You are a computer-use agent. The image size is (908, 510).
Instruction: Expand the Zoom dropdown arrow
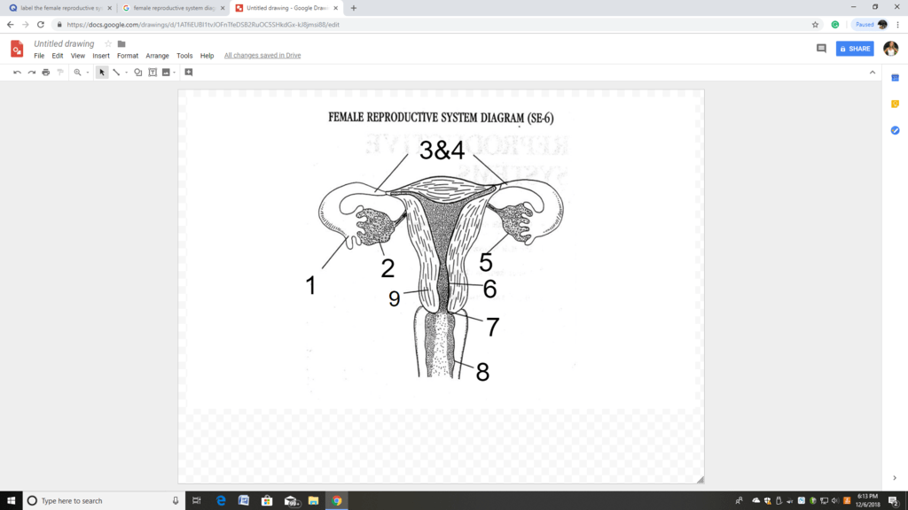point(87,73)
